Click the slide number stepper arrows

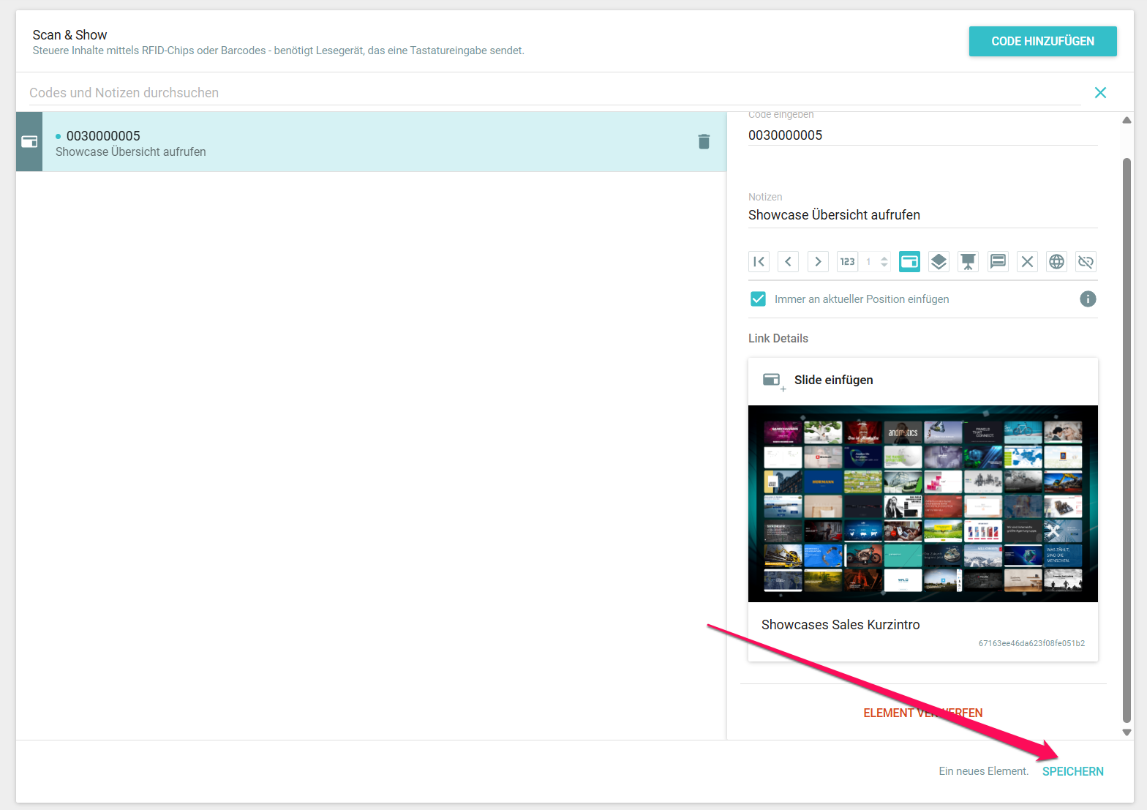tap(884, 261)
